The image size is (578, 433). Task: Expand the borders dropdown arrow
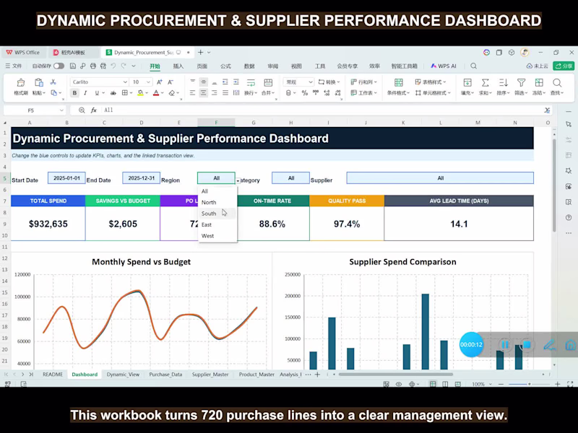pyautogui.click(x=131, y=93)
